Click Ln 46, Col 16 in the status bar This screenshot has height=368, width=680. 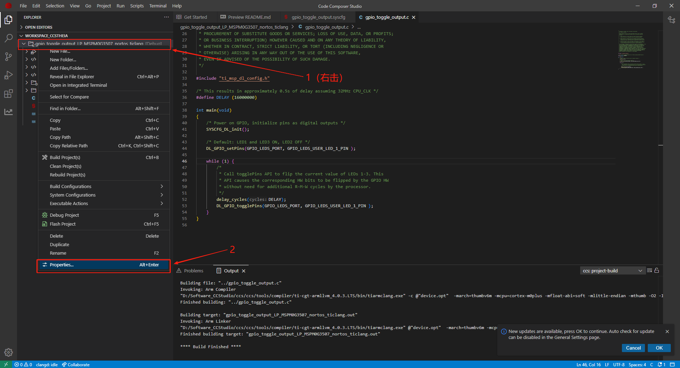tap(588, 364)
